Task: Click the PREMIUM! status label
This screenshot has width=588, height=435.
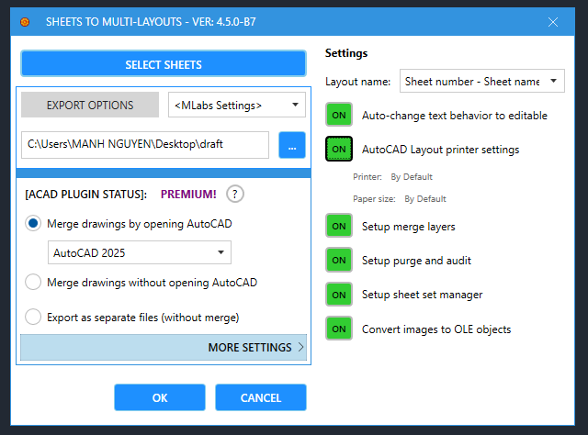Action: coord(188,194)
